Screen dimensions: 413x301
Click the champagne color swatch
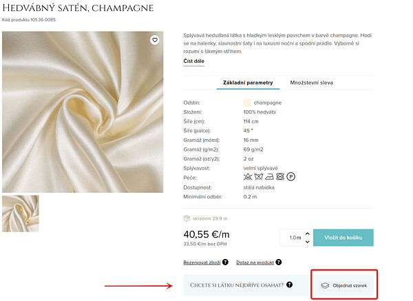(247, 103)
